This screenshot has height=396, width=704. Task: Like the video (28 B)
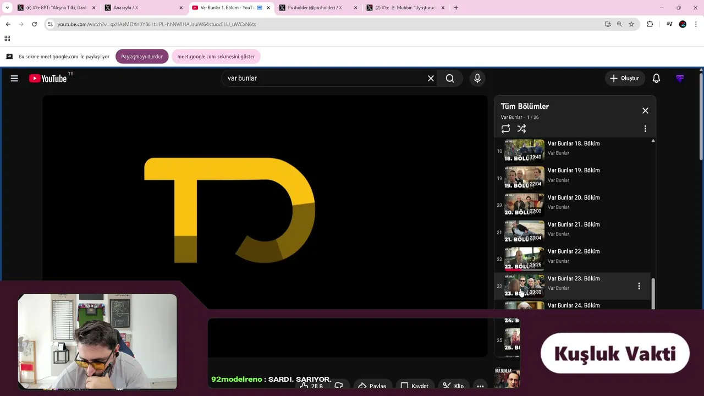point(311,386)
